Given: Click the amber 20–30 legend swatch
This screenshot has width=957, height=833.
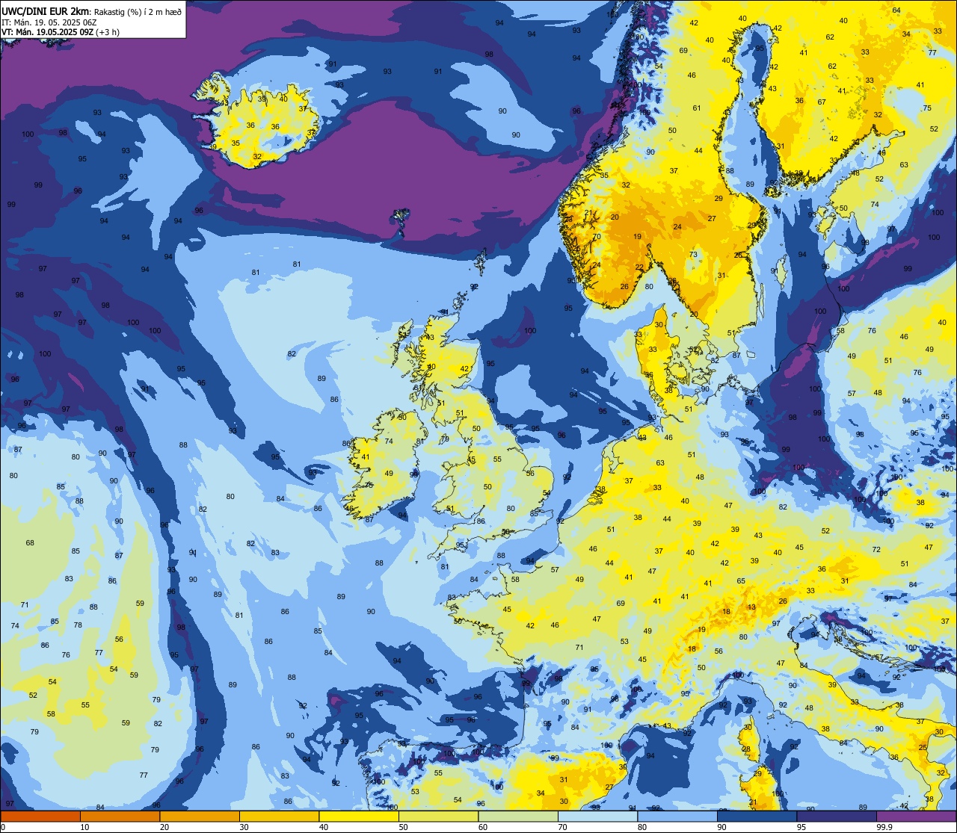Looking at the screenshot, I should tap(200, 816).
